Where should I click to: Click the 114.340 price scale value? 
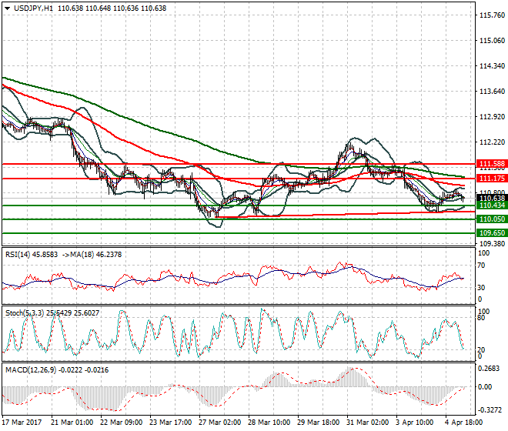[x=492, y=65]
